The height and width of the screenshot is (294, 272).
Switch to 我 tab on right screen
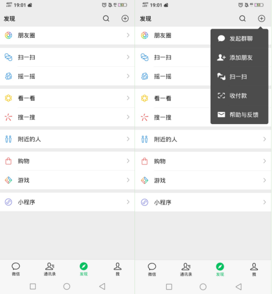click(x=254, y=269)
